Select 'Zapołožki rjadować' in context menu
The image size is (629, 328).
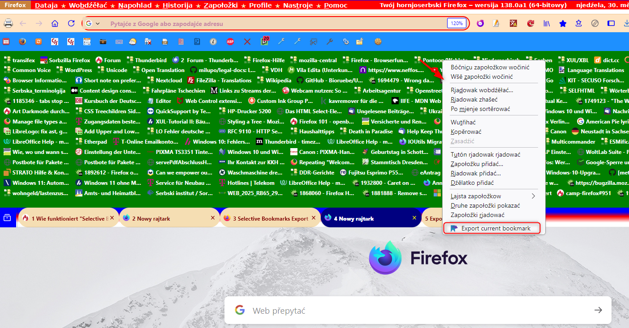point(494,215)
